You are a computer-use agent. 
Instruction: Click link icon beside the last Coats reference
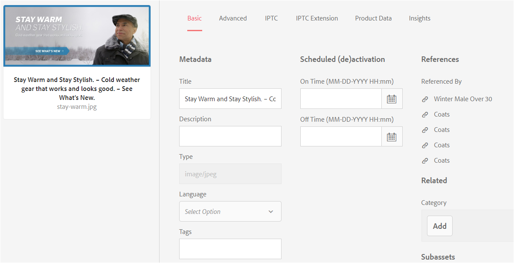pyautogui.click(x=425, y=161)
